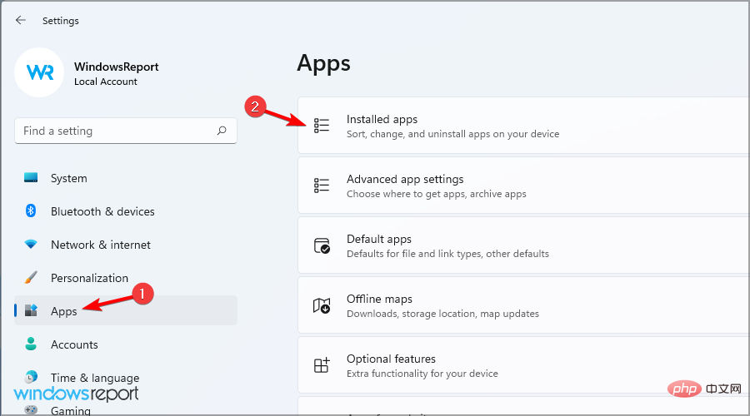Click the Default apps checkmark icon
750x416 pixels.
coord(322,245)
